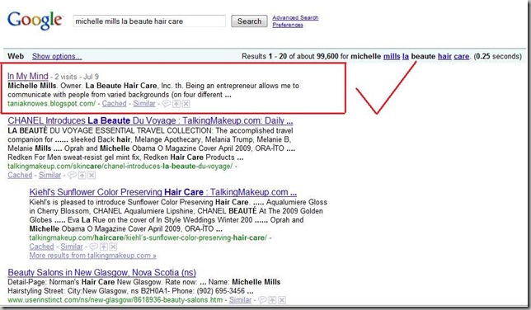This screenshot has width=531, height=310.
Task: Click the 'Eva La Rue on the cover' snippet line
Action: coord(167,220)
